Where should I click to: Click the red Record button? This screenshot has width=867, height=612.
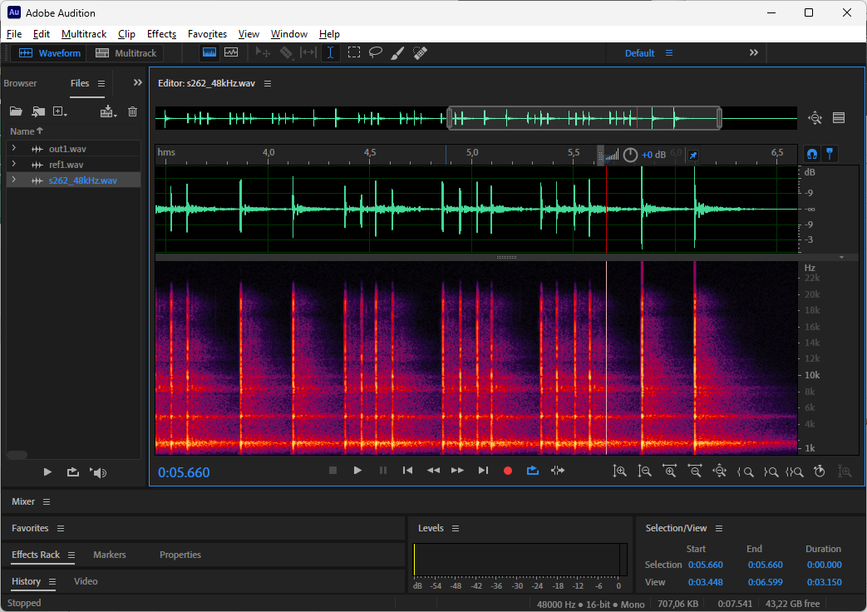pyautogui.click(x=508, y=471)
